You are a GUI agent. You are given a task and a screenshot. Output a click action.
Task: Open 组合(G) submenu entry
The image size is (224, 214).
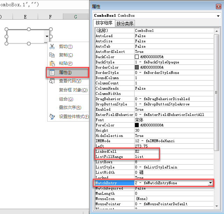click(66, 99)
